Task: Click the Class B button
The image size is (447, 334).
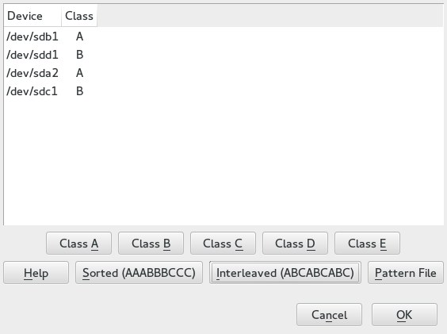Action: click(x=151, y=244)
